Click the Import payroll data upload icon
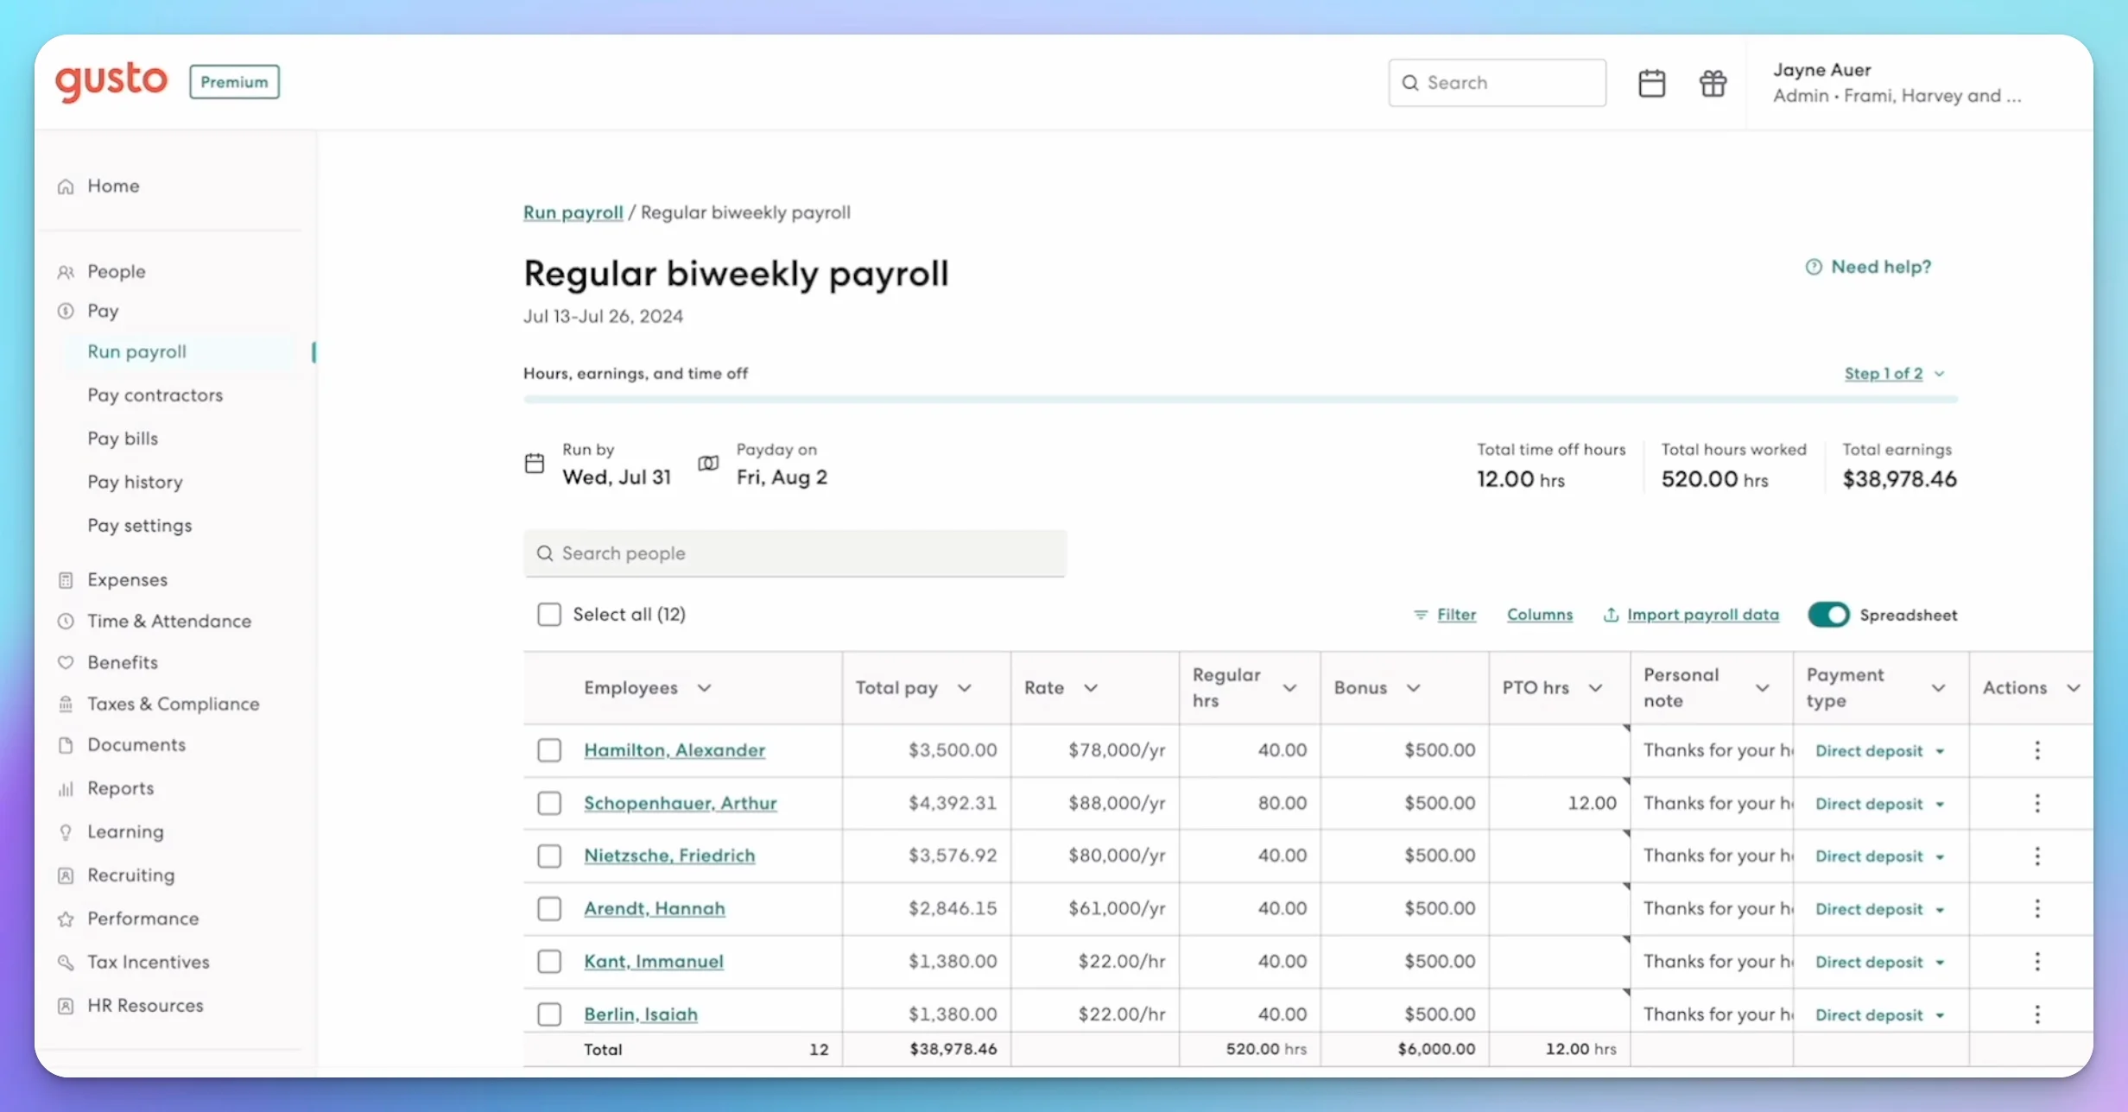The height and width of the screenshot is (1112, 2128). [x=1611, y=615]
